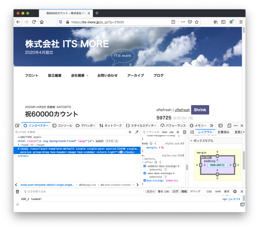Open Firefox hamburger application menu
This screenshot has height=230, width=259.
click(x=241, y=22)
